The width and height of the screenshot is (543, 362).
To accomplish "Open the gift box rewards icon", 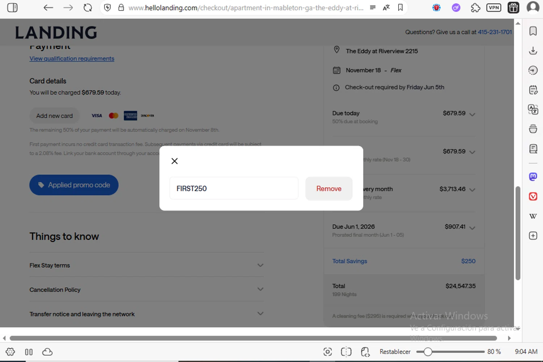I will point(513,8).
